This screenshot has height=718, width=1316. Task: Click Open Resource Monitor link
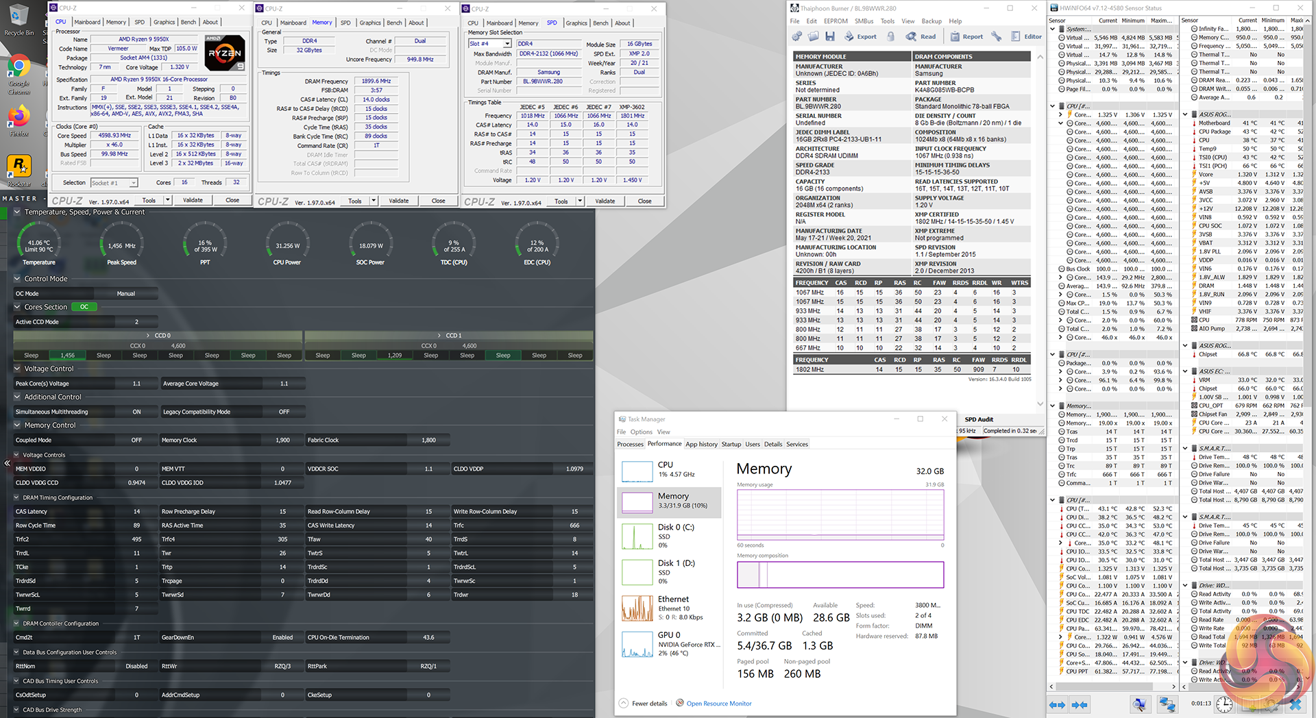(x=718, y=704)
